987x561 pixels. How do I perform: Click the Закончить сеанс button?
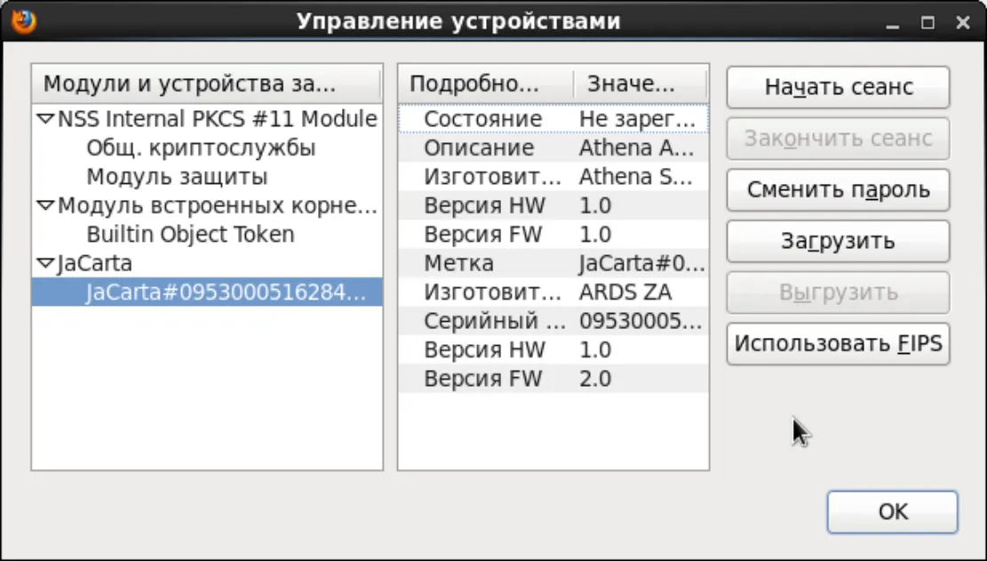(838, 138)
